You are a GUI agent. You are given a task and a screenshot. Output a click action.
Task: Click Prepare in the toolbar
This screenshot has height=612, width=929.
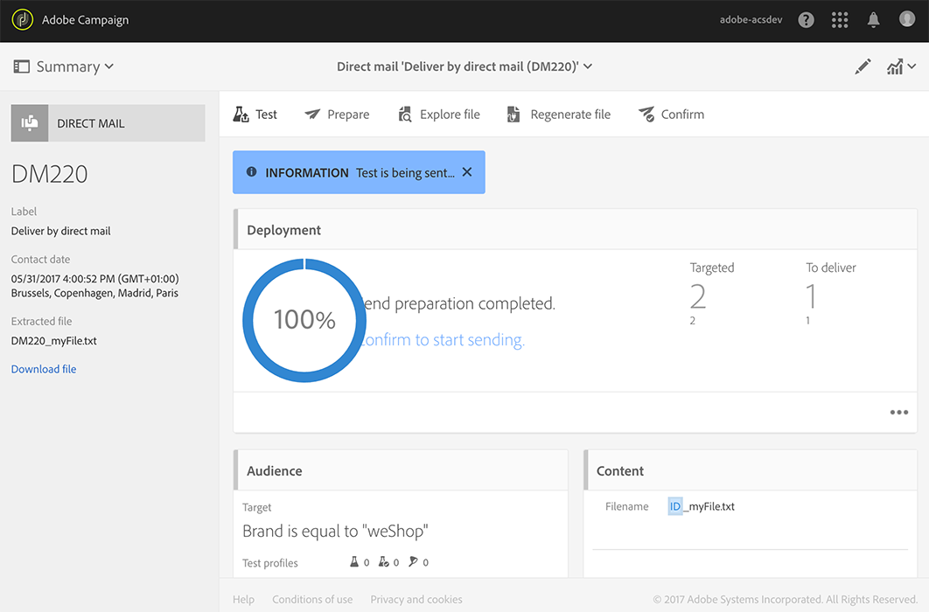337,115
